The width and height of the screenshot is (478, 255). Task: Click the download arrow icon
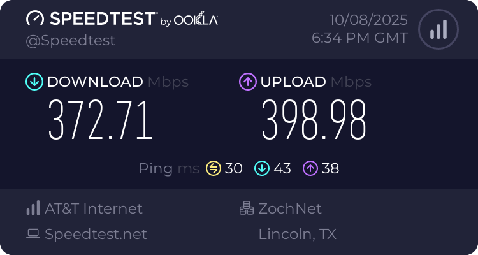click(34, 82)
